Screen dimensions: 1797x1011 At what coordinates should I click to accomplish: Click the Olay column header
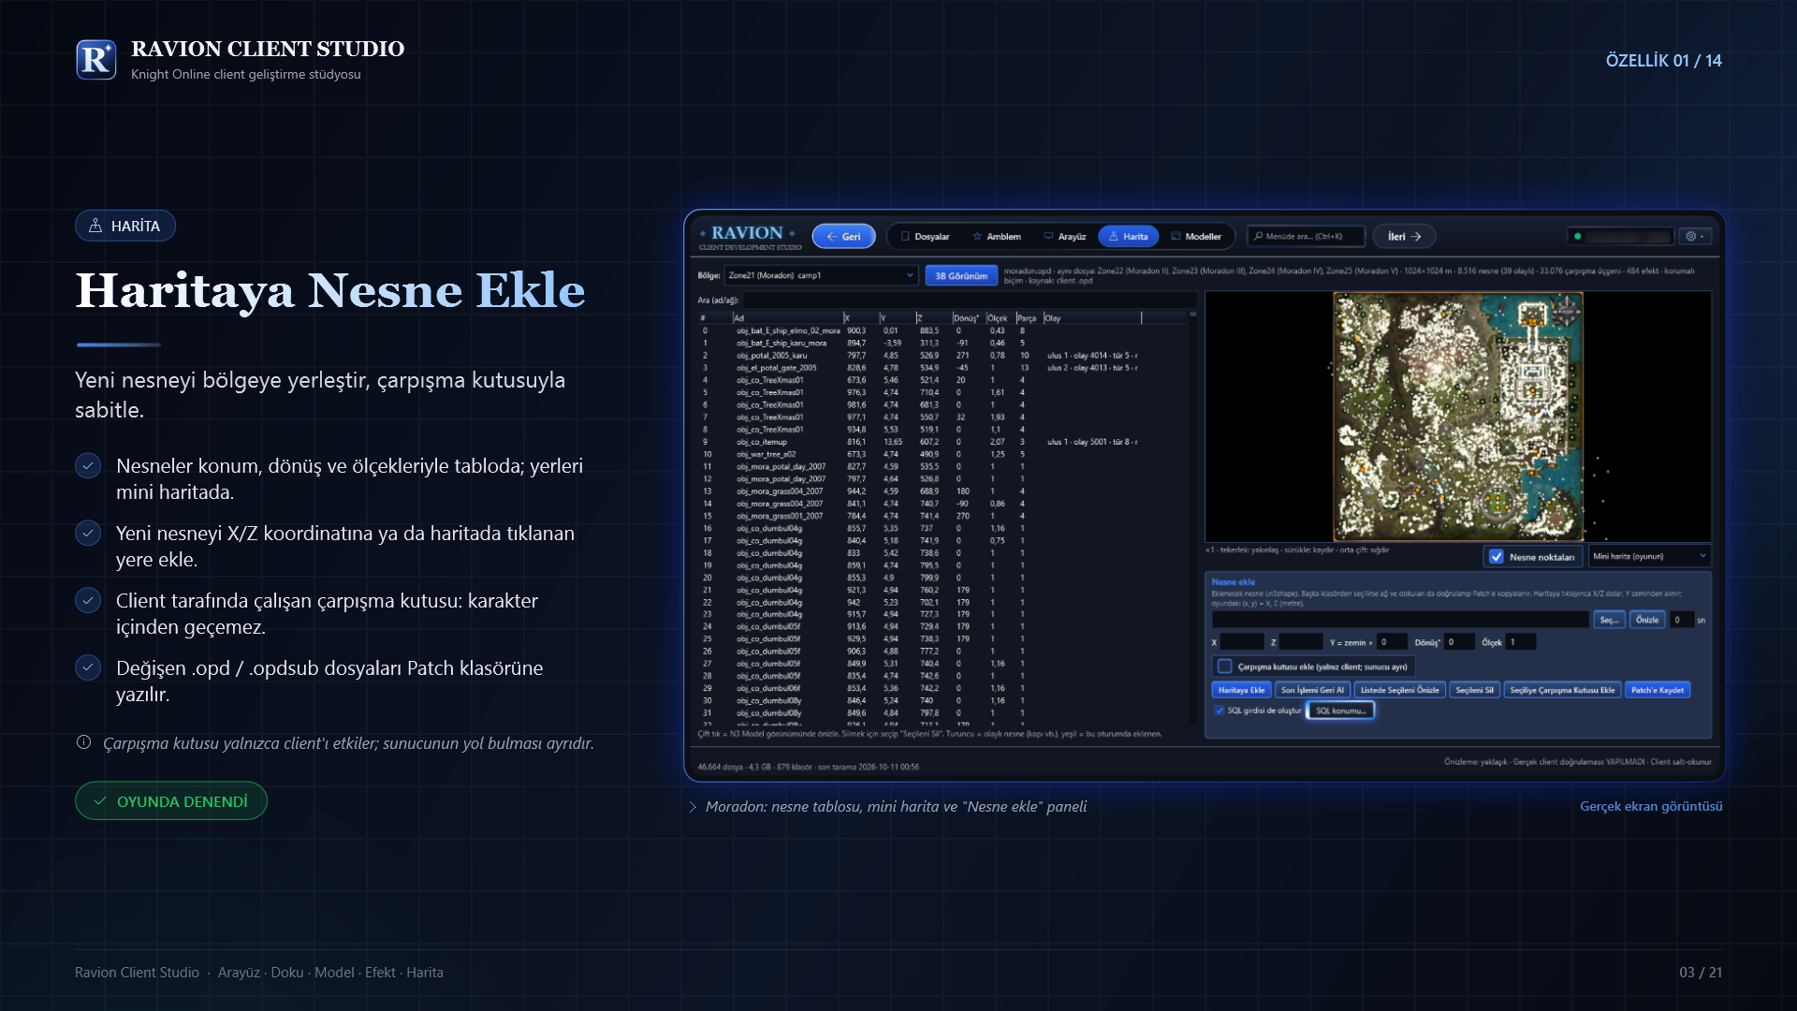tap(1091, 318)
